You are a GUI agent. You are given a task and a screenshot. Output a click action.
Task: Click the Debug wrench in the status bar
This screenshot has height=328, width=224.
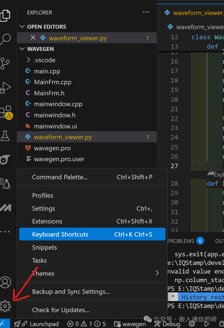(167, 324)
